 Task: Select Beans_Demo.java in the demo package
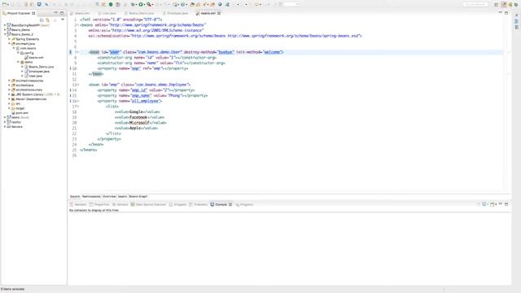pyautogui.click(x=39, y=67)
